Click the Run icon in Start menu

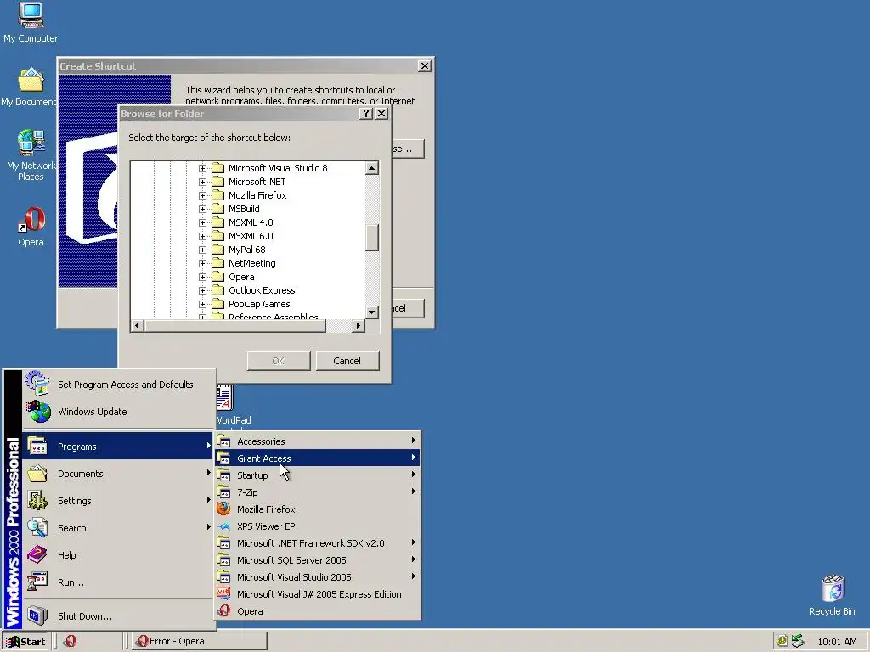pos(37,582)
